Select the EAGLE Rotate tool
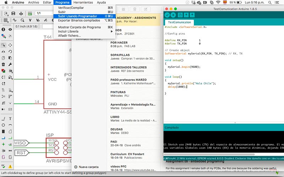This screenshot has width=284, height=177. 10,51
